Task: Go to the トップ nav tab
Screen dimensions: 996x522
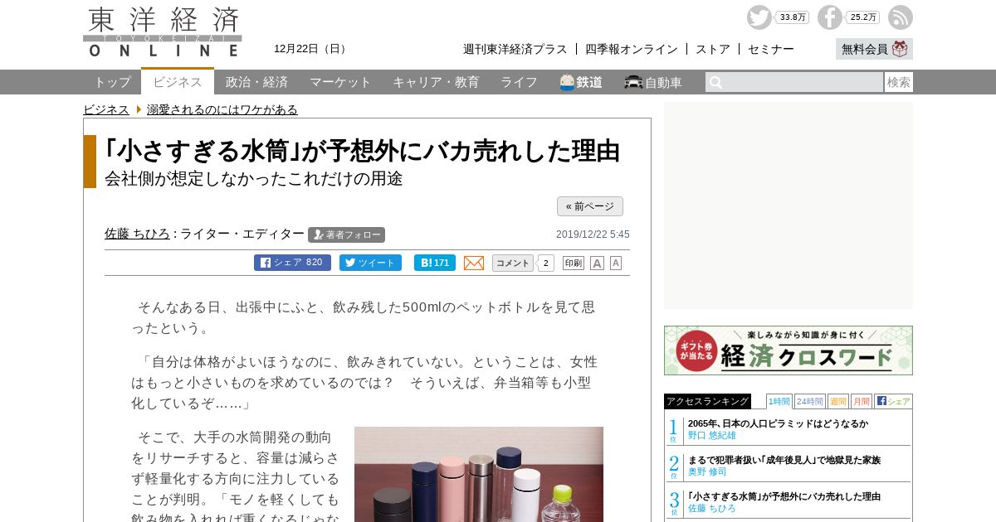Action: click(112, 82)
